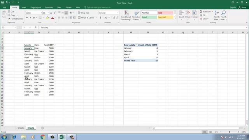The height and width of the screenshot is (140, 249).
Task: Open Sort & Filter menu
Action: [217, 16]
